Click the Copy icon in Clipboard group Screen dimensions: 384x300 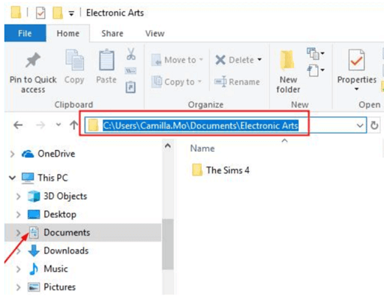pos(74,60)
